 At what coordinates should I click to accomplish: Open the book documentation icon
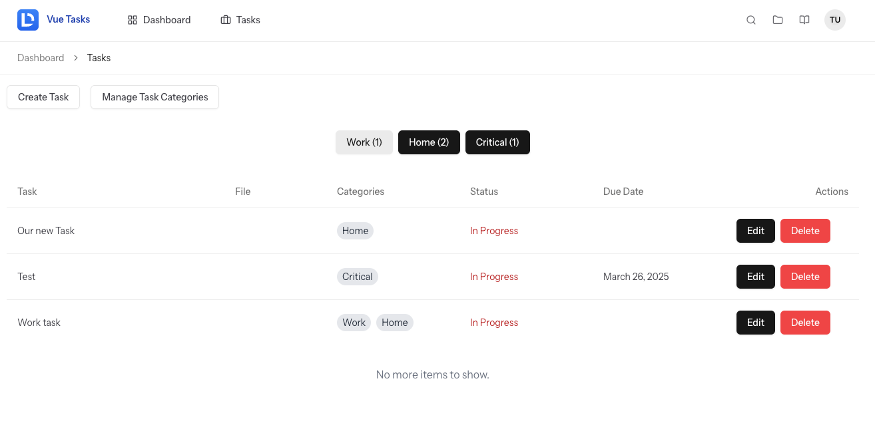(x=804, y=20)
